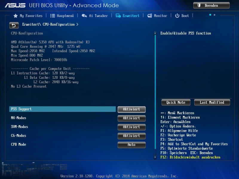Viewport: 239px width, 179px height.
Task: Click the scrollbar up arrow
Action: coord(155,33)
